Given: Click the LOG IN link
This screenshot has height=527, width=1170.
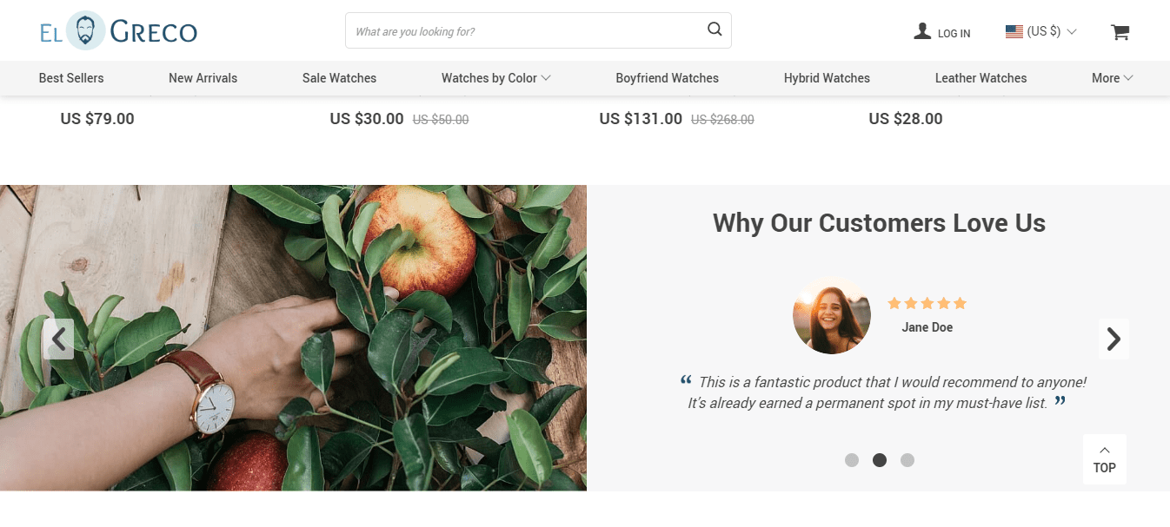Looking at the screenshot, I should (x=954, y=33).
